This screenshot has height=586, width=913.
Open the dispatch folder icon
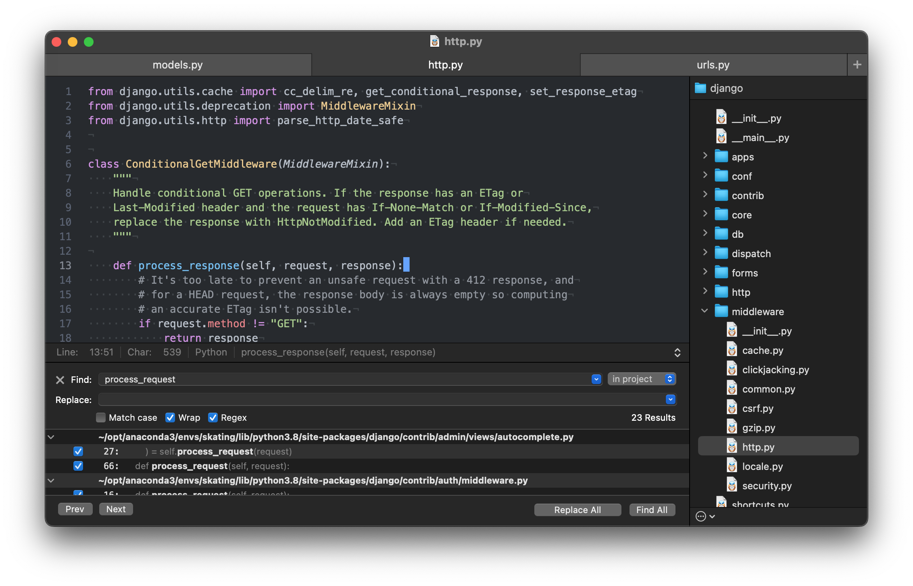721,254
